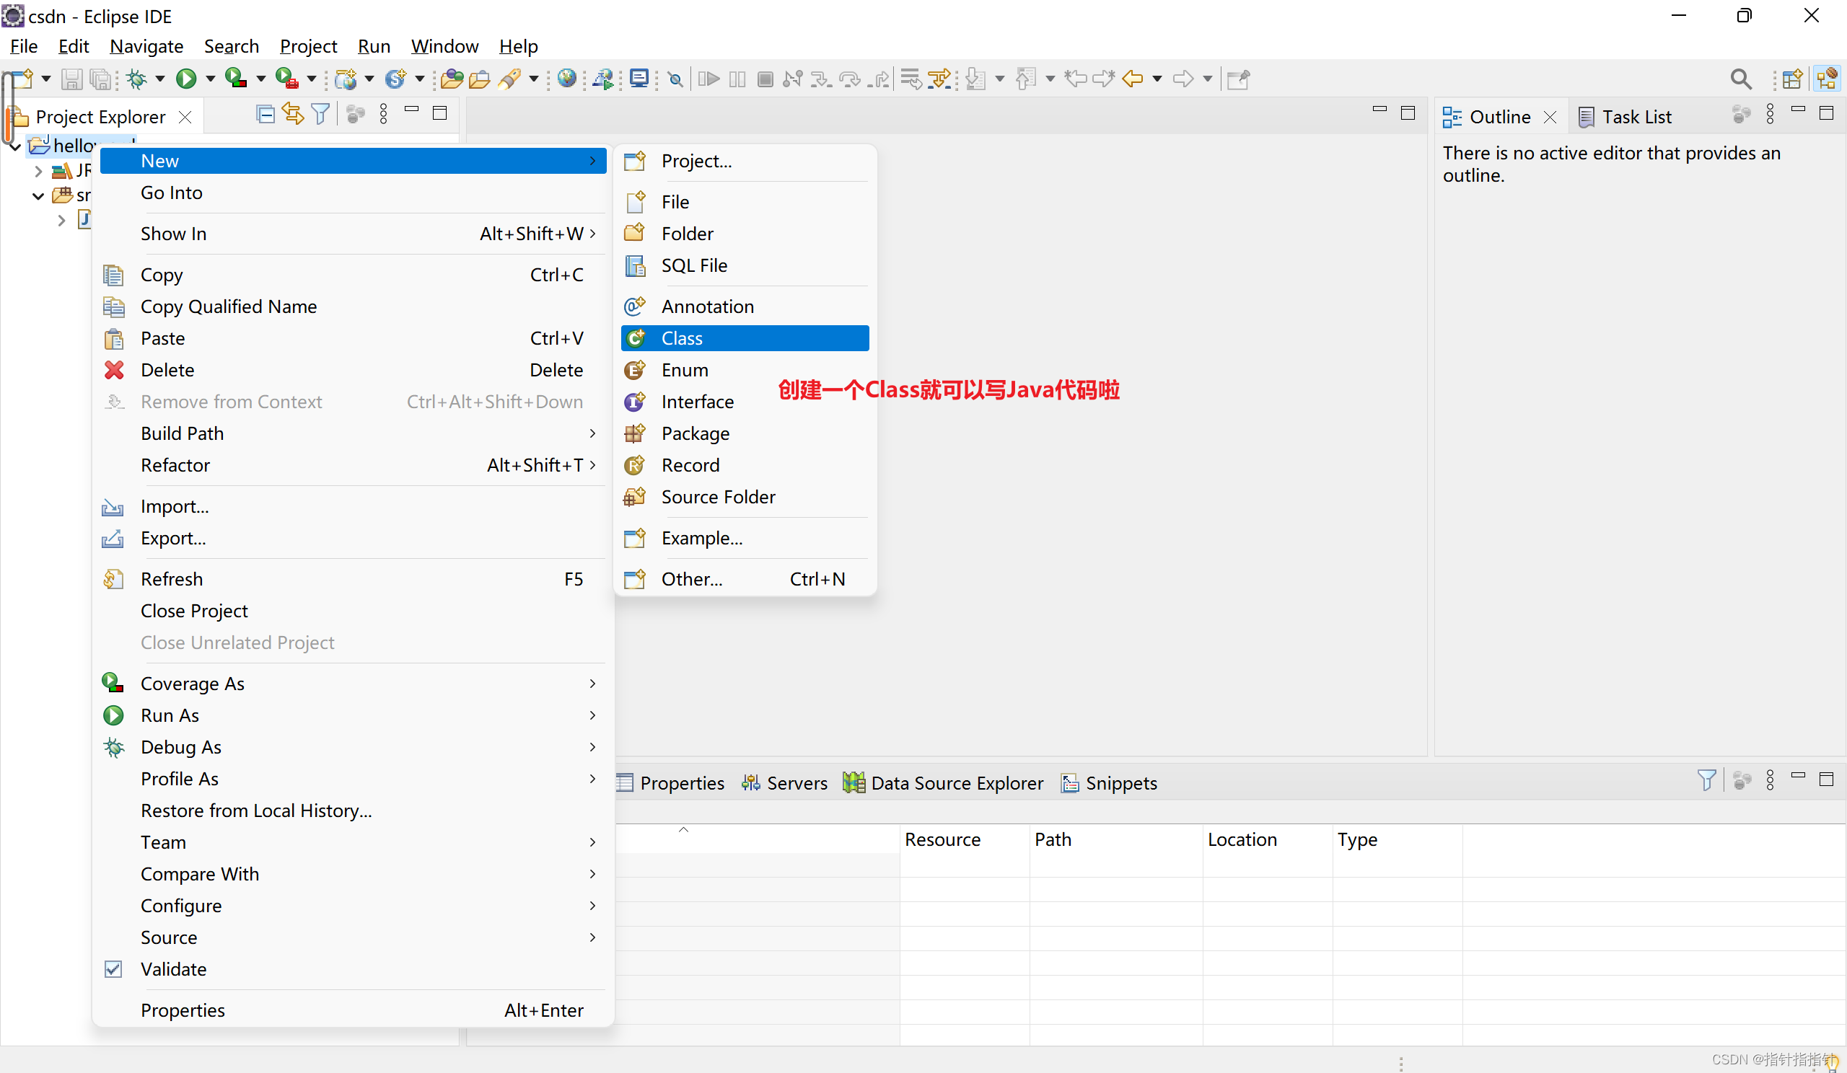The width and height of the screenshot is (1847, 1073).
Task: Switch to the Servers tab
Action: click(784, 783)
